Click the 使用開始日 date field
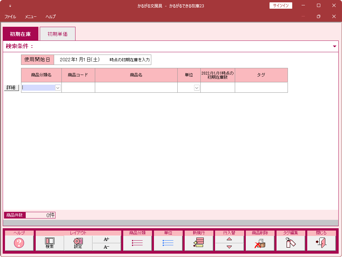The image size is (342, 257). pos(80,60)
